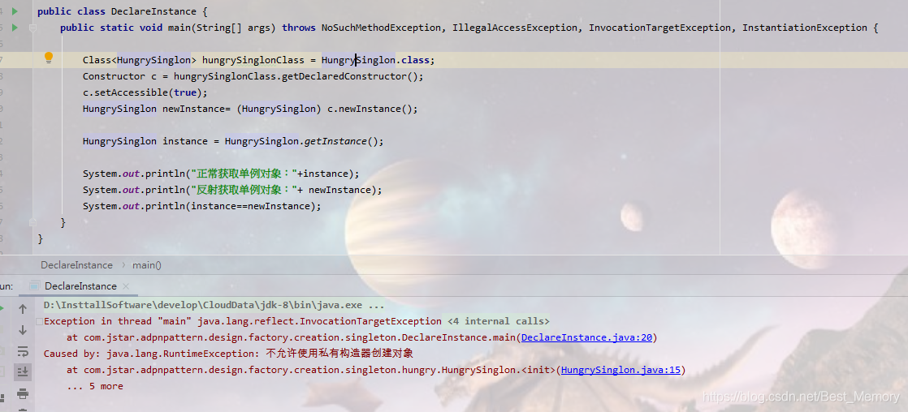Click DeclareInstance name in class declaration

pos(153,11)
